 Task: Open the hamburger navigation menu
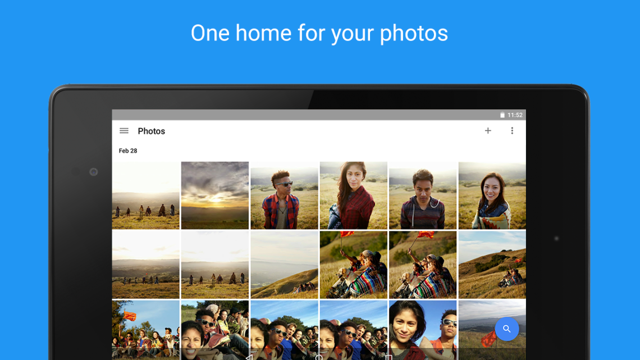pos(124,131)
